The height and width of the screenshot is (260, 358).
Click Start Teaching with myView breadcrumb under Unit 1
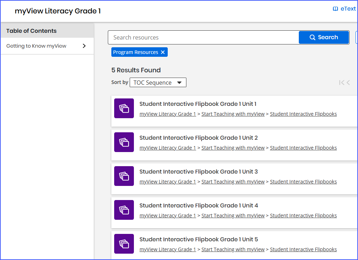233,114
